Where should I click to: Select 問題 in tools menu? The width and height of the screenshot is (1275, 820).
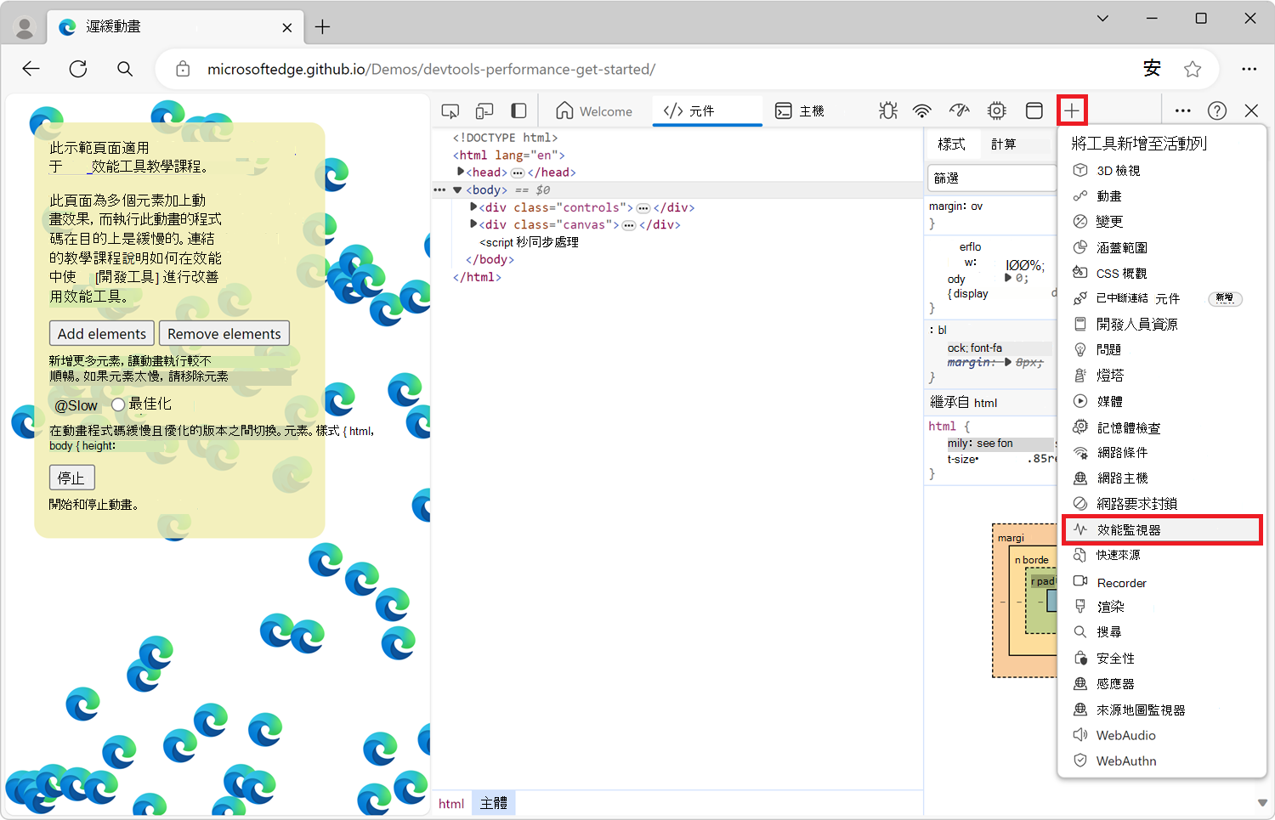coord(1162,349)
